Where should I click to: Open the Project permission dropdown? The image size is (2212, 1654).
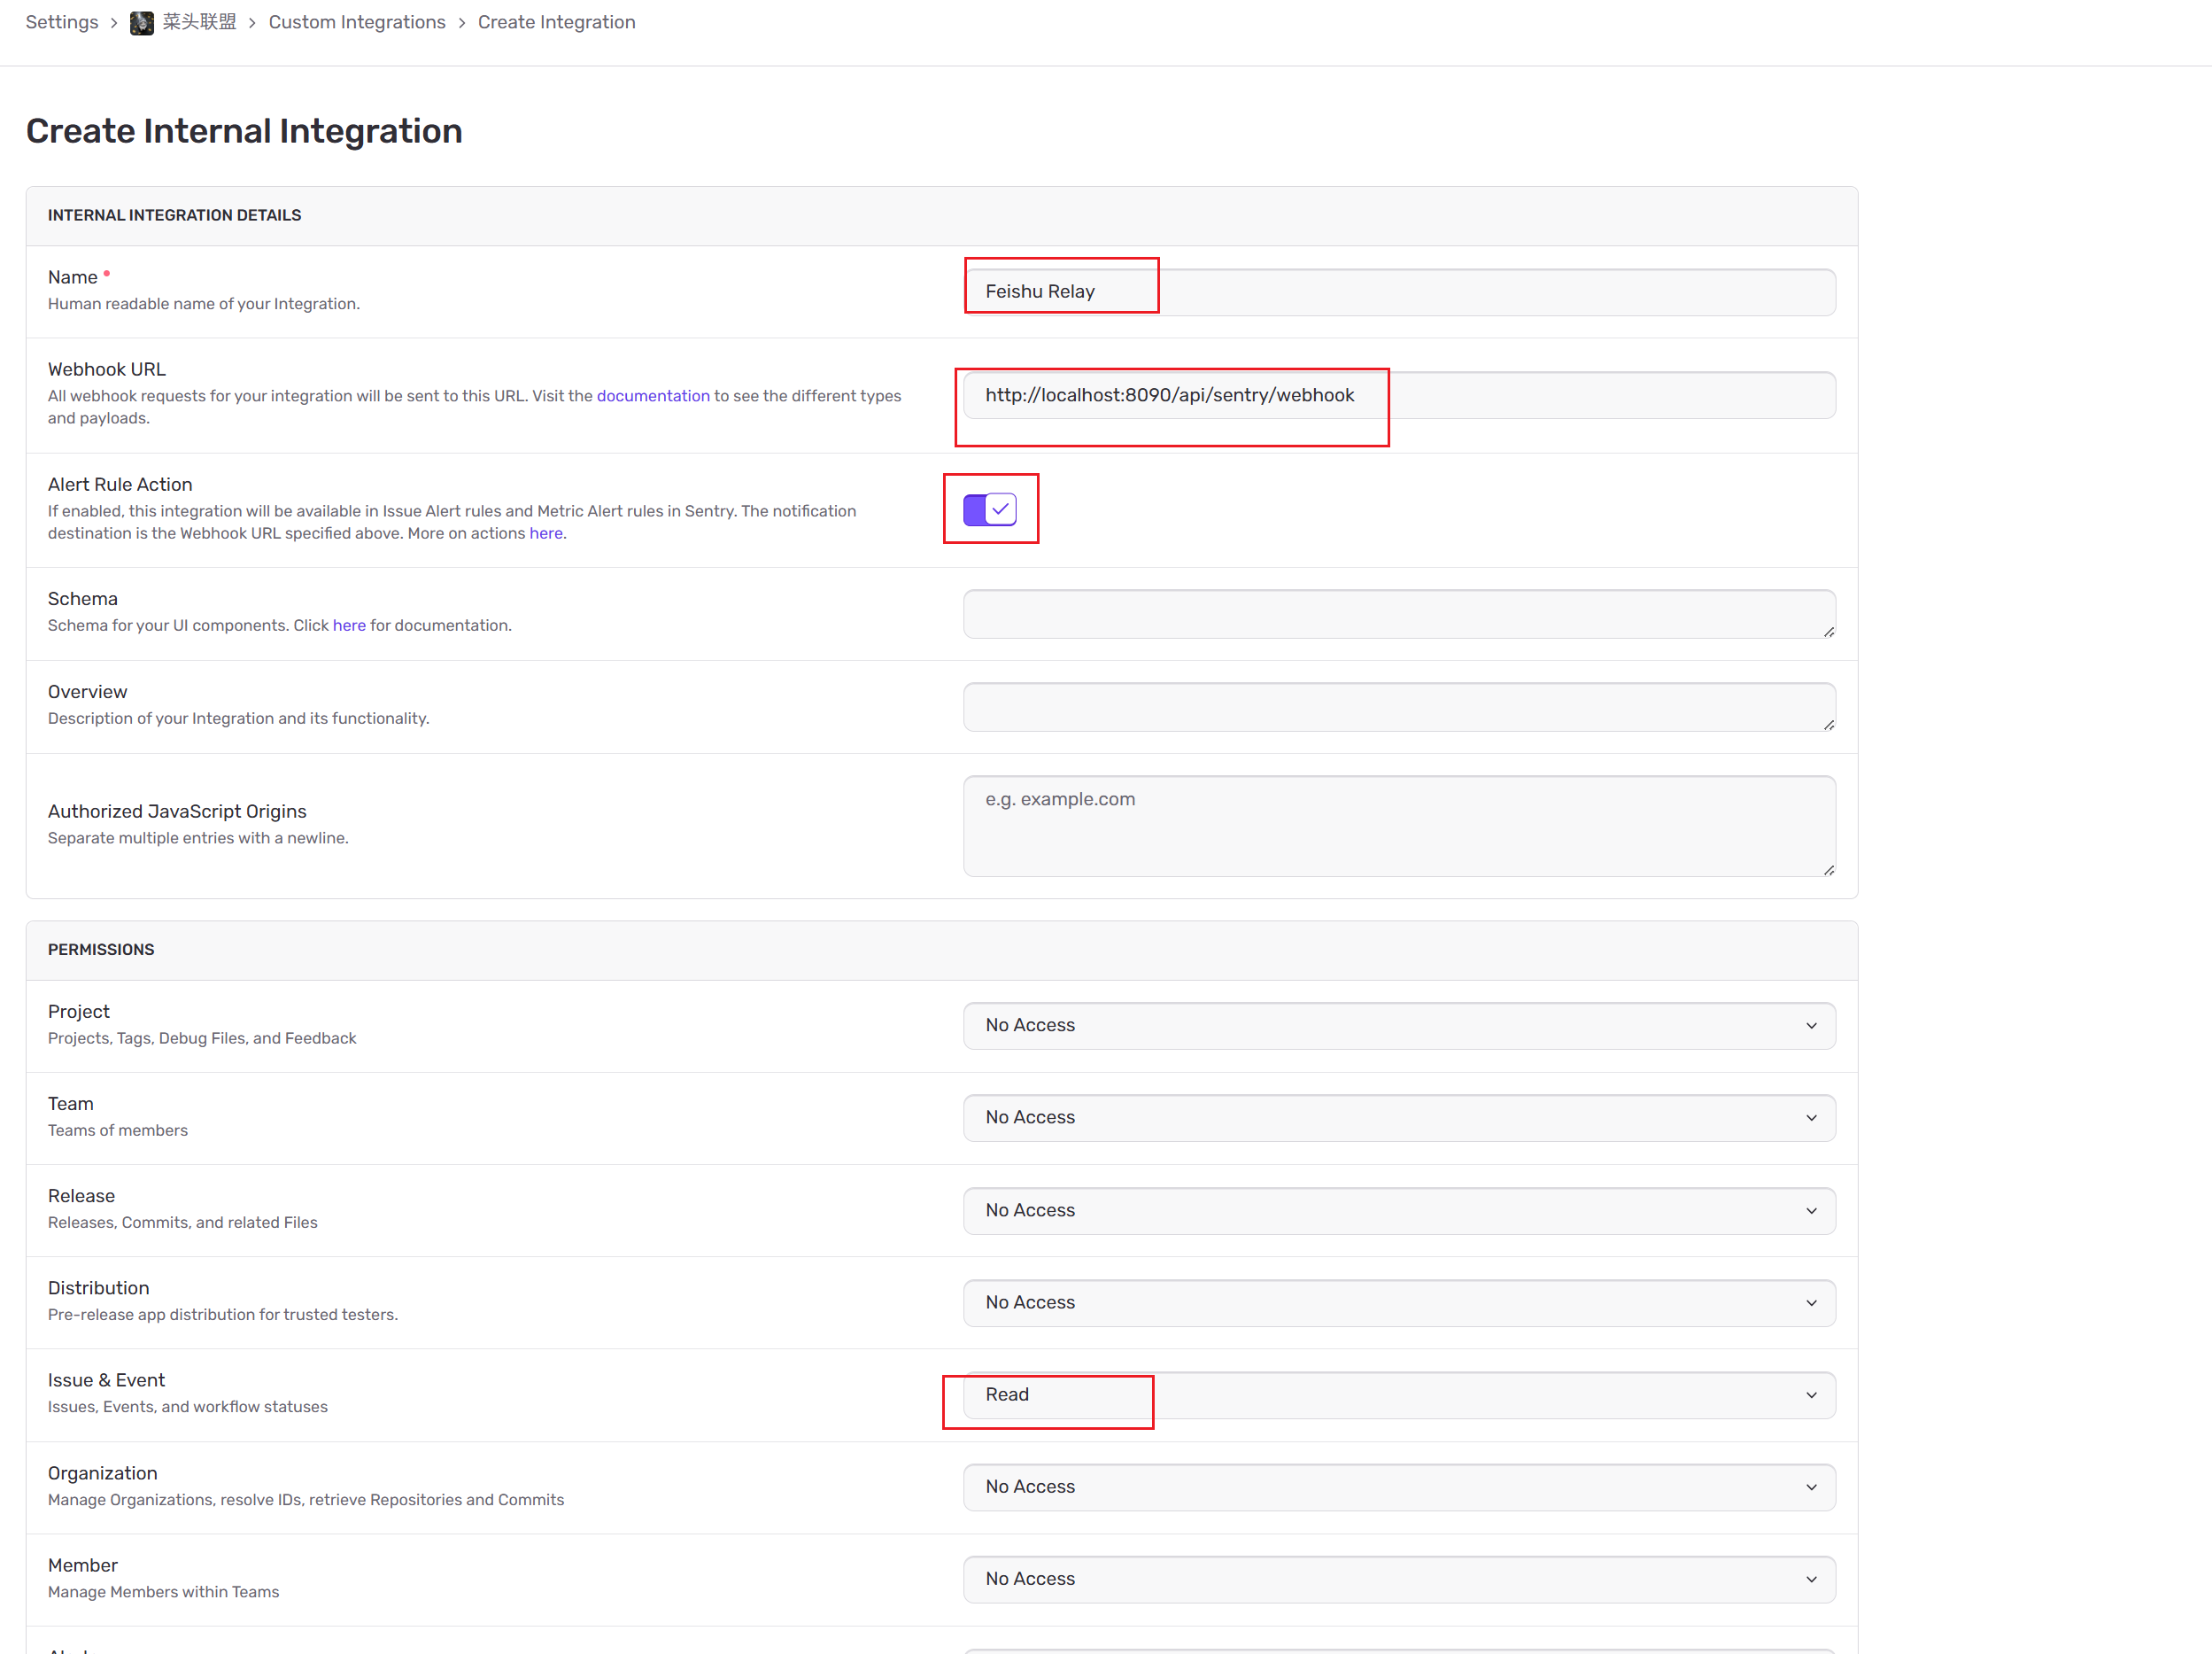point(1398,1026)
